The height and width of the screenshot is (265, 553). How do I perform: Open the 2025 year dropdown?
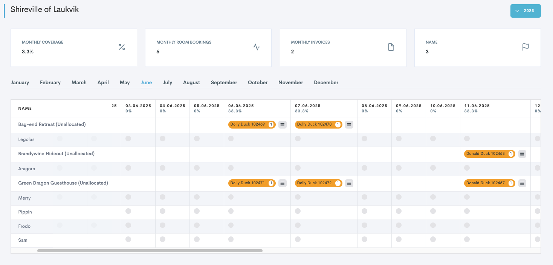coord(526,11)
